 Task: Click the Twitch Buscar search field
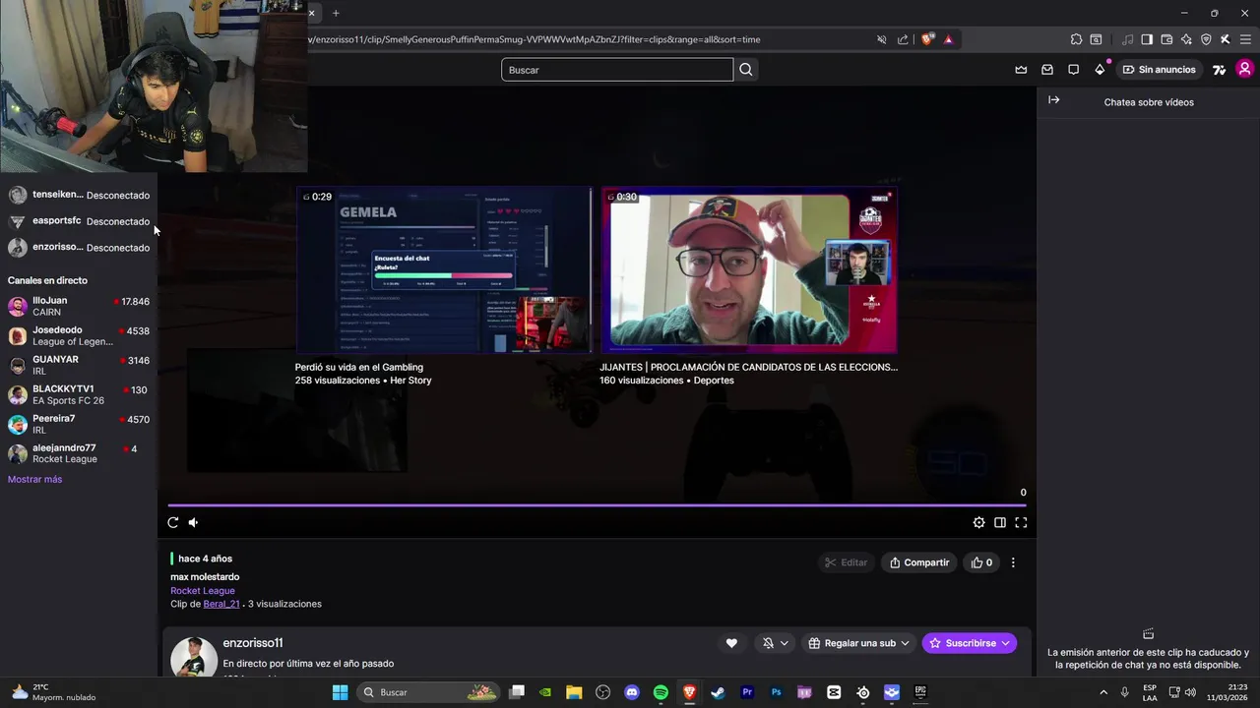[x=617, y=70]
